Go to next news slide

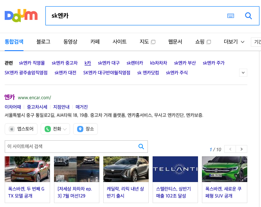coord(241,149)
